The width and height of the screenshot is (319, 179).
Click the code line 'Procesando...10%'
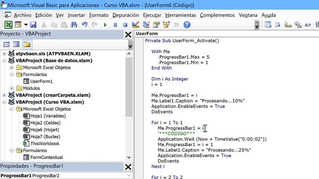(x=198, y=101)
